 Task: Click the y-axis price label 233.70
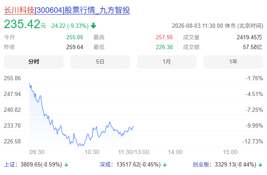[12, 126]
